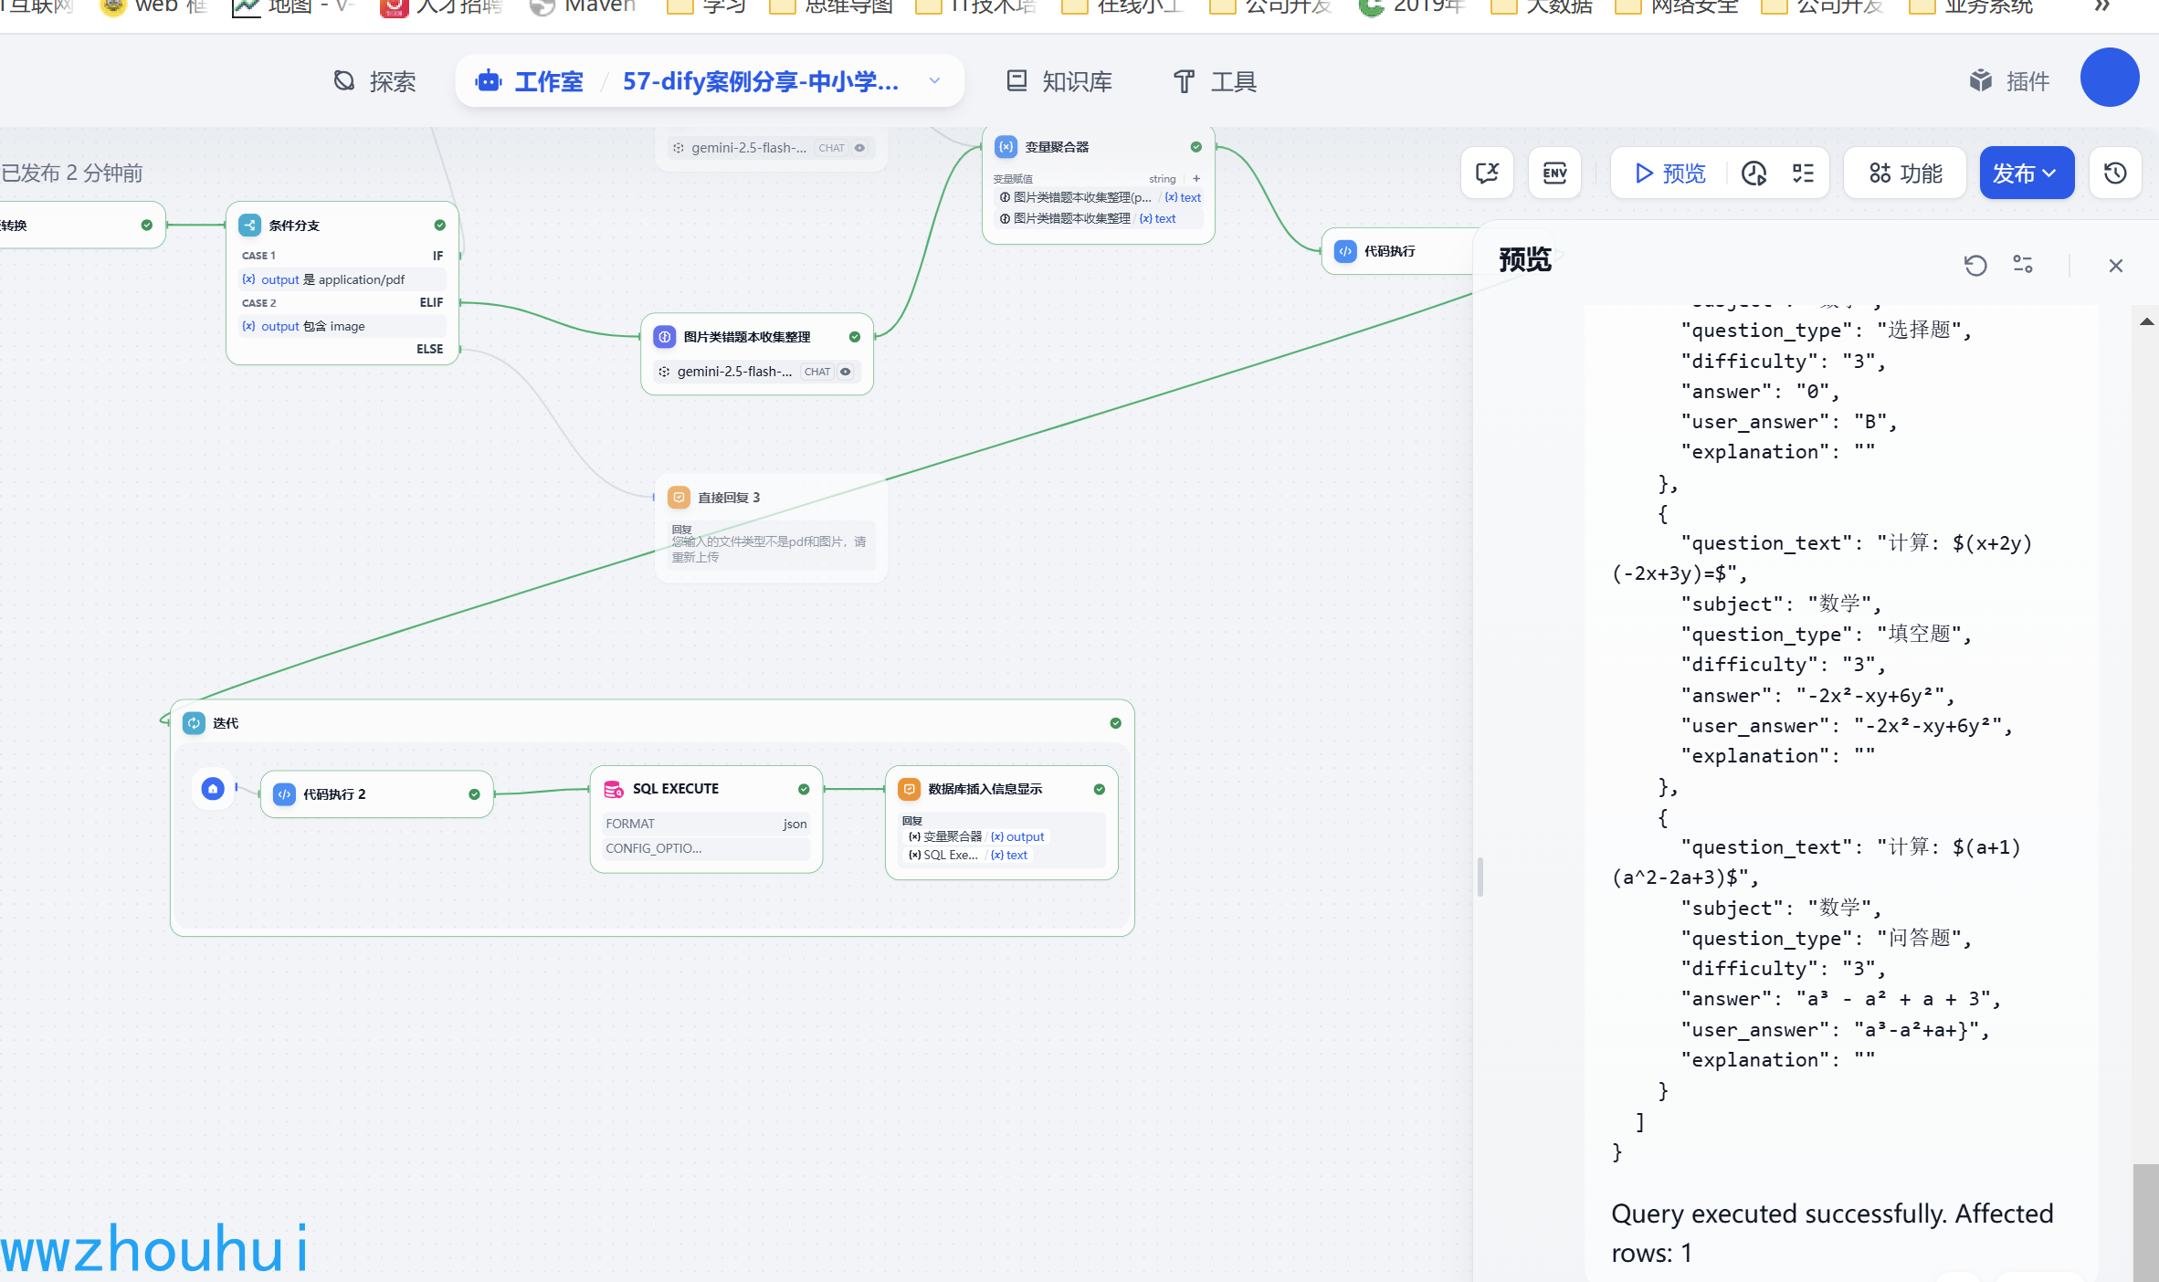Open the checklist icon in toolbar
This screenshot has width=2159, height=1282.
[1803, 173]
